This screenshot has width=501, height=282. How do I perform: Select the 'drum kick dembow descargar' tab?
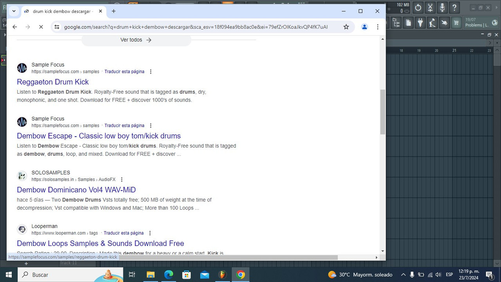(x=63, y=11)
